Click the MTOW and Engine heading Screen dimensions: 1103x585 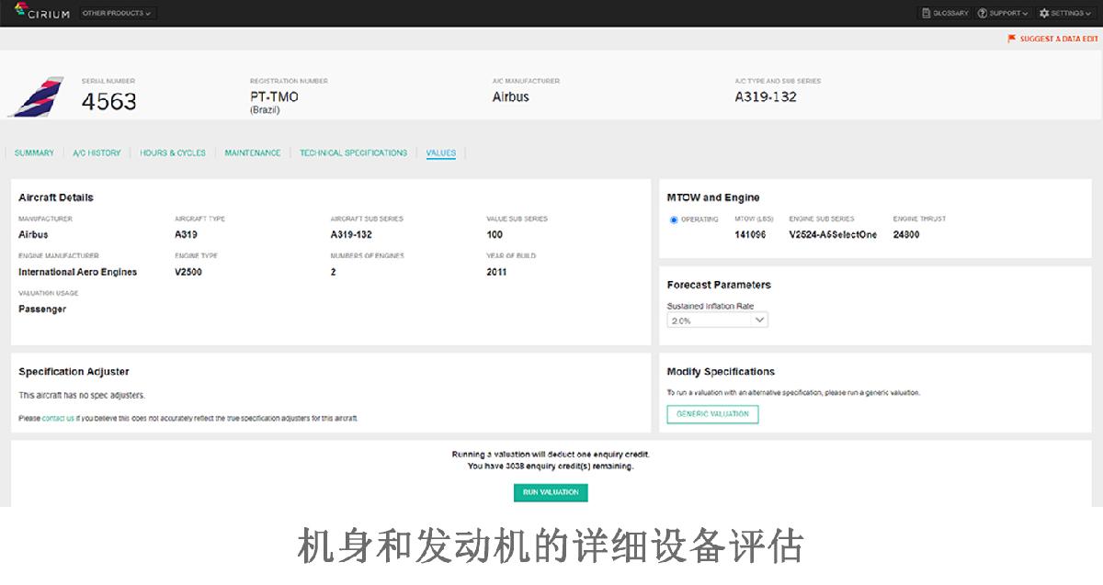pyautogui.click(x=713, y=197)
